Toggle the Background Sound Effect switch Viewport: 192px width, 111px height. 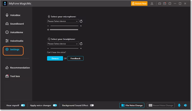92,105
